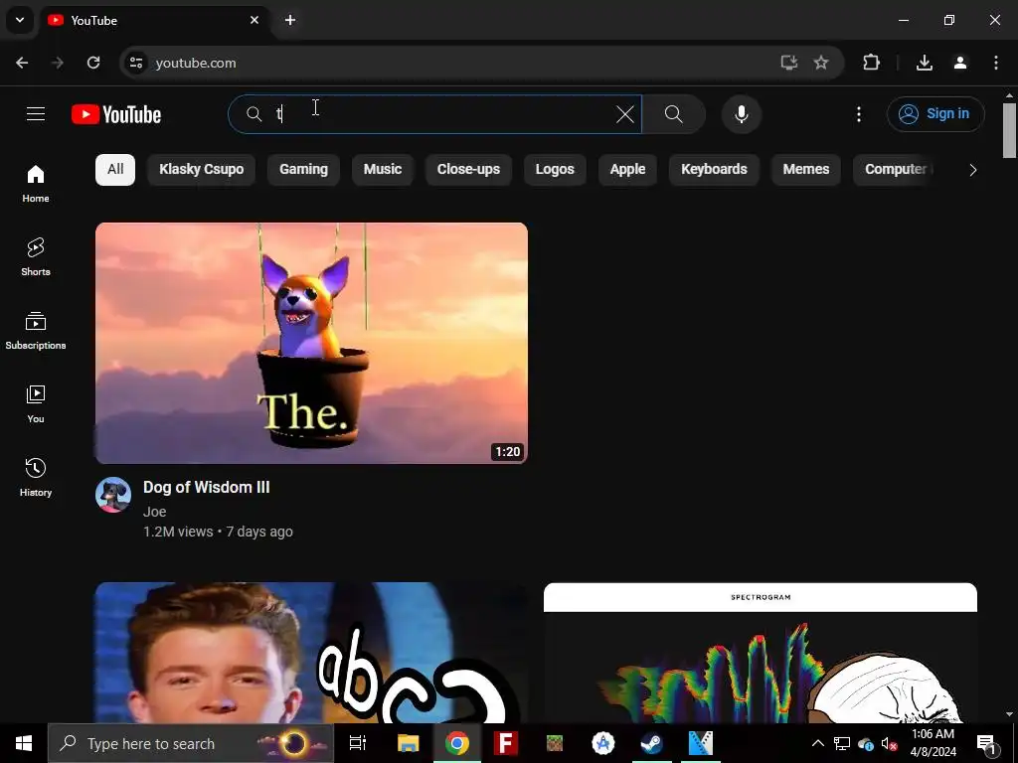Open the Minecraft block taskbar icon

[x=555, y=743]
